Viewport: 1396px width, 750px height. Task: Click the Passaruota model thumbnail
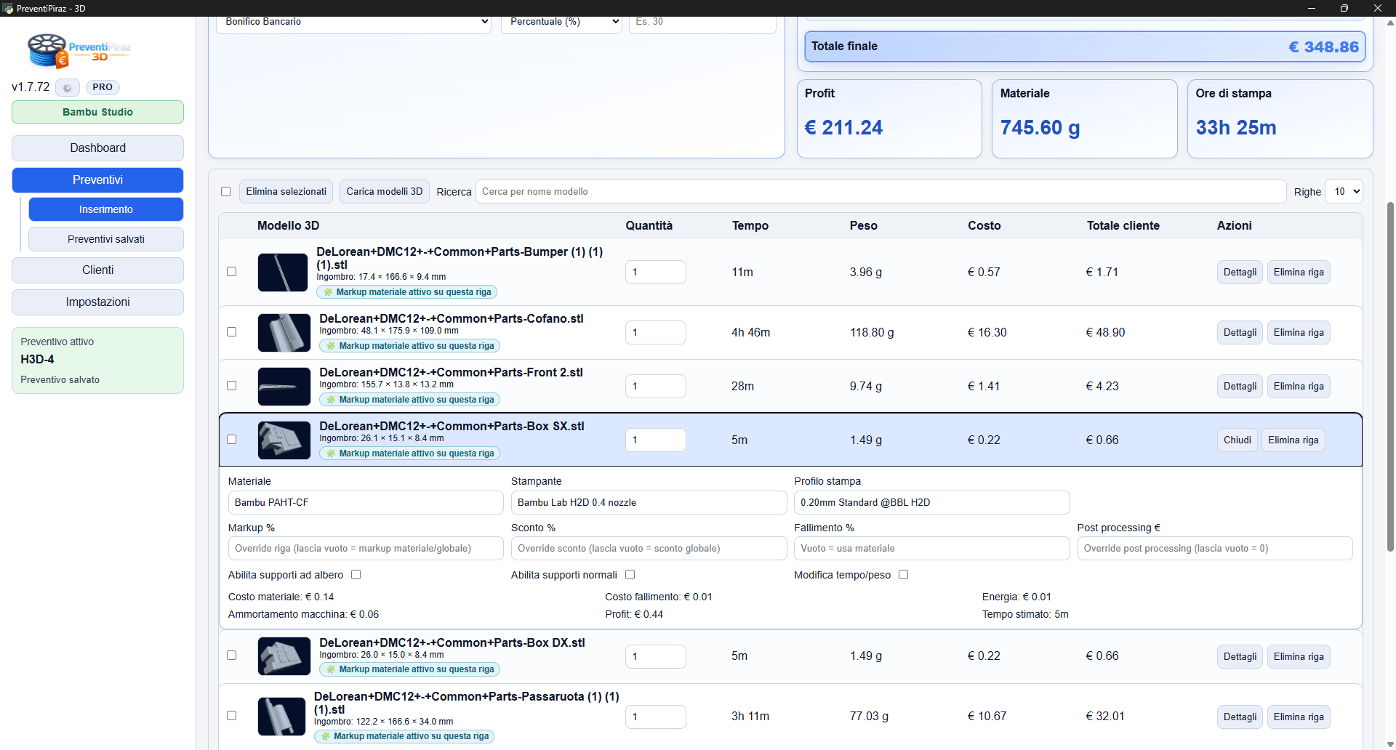click(x=281, y=717)
